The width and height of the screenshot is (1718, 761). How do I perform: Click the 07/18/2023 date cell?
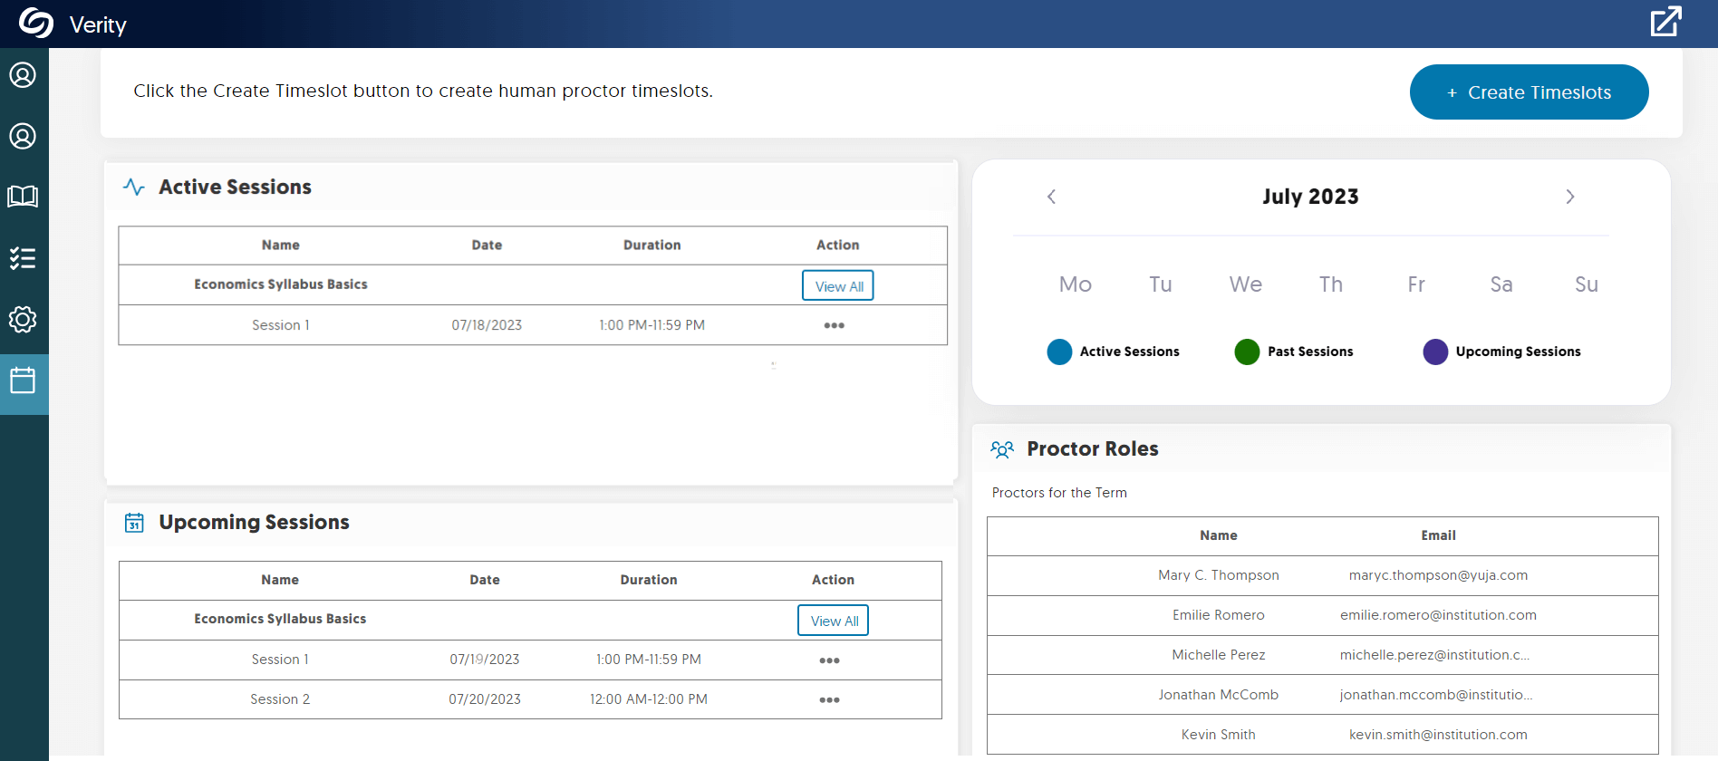[x=487, y=325]
